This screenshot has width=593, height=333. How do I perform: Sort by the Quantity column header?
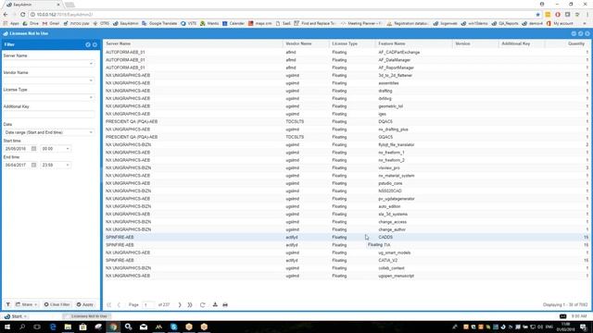pyautogui.click(x=567, y=43)
